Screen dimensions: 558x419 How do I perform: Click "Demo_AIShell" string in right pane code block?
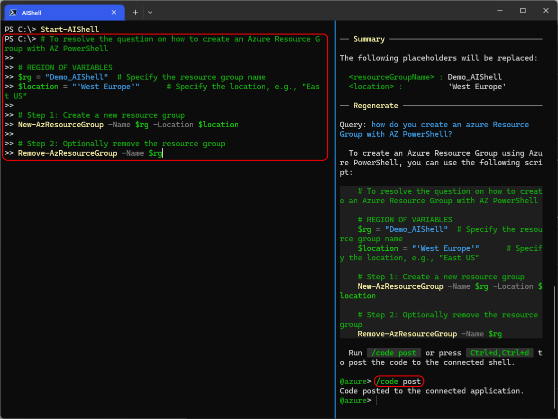416,229
